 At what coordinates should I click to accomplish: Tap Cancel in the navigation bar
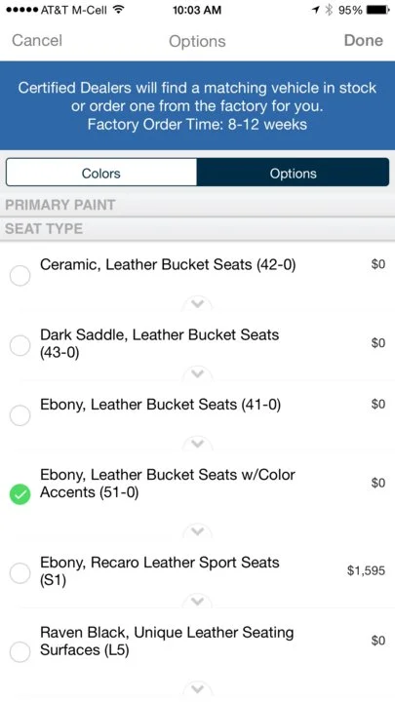[37, 40]
